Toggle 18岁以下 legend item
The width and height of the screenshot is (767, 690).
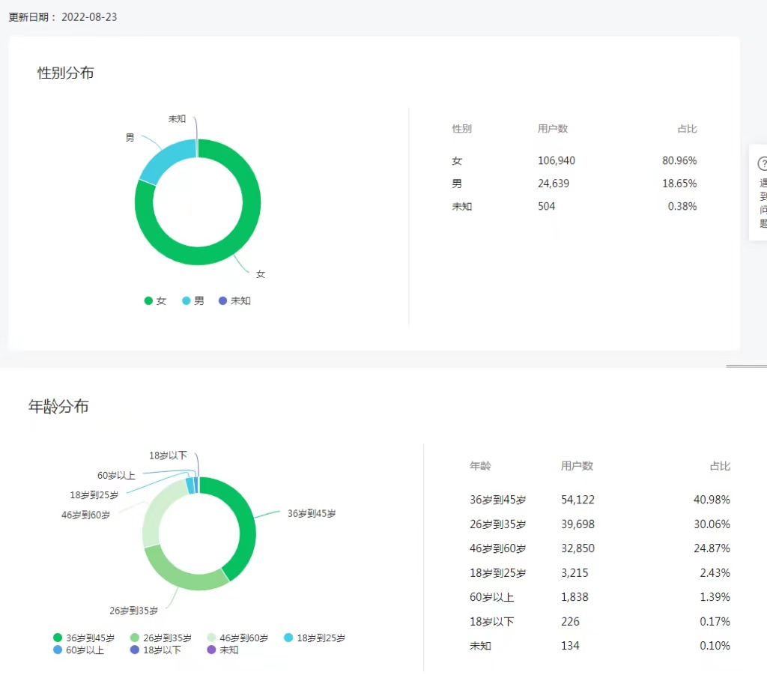pyautogui.click(x=156, y=650)
